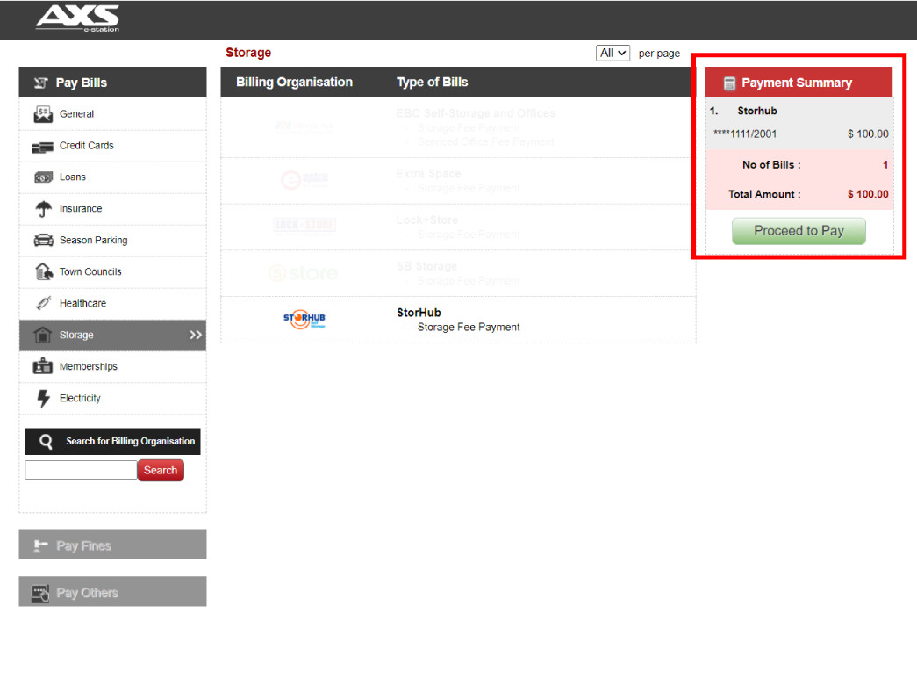Image resolution: width=917 pixels, height=700 pixels.
Task: Click the Pay Others icon
Action: (x=40, y=593)
